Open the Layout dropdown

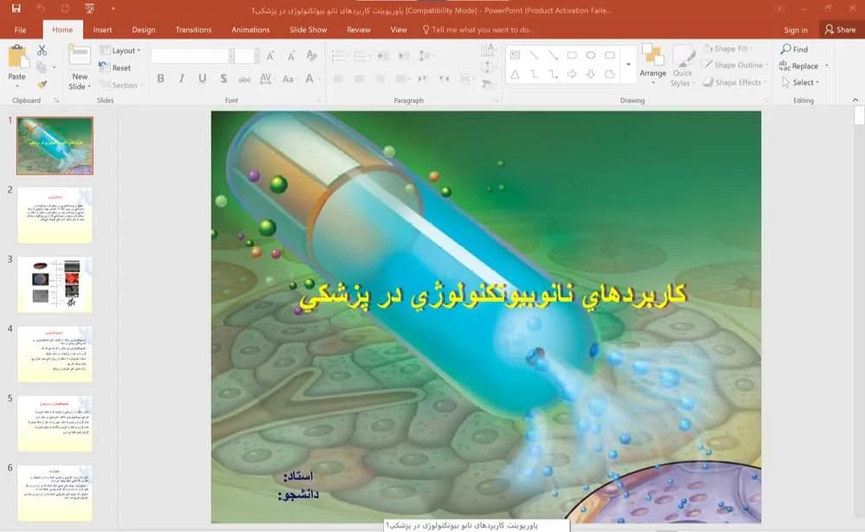(120, 51)
